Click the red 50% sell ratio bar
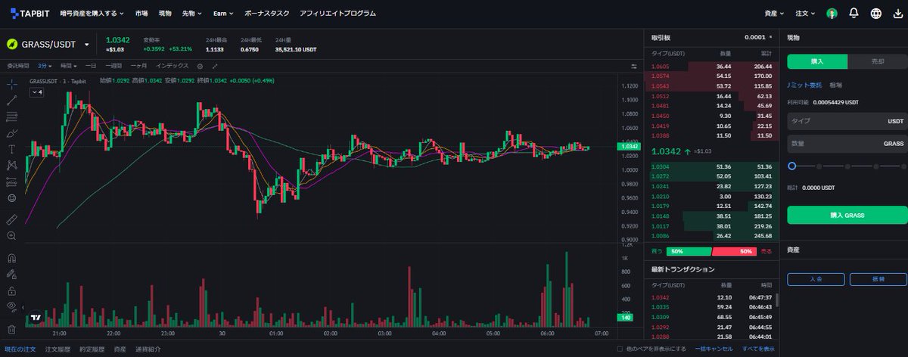908x357 pixels. click(x=735, y=251)
